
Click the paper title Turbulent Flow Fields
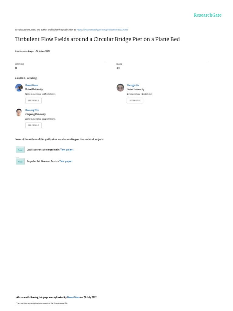pyautogui.click(x=97, y=39)
